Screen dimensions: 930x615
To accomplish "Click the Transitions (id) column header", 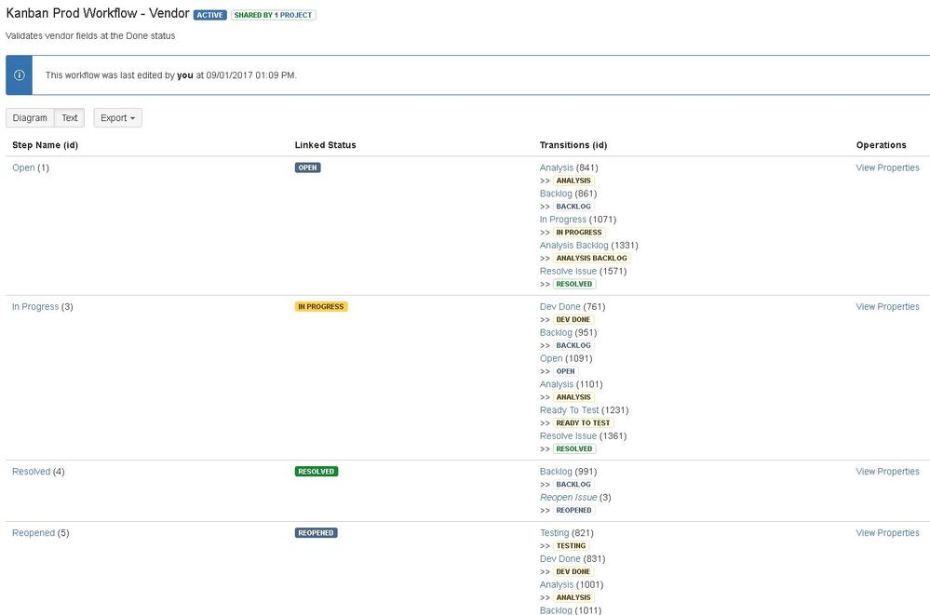I will click(573, 145).
